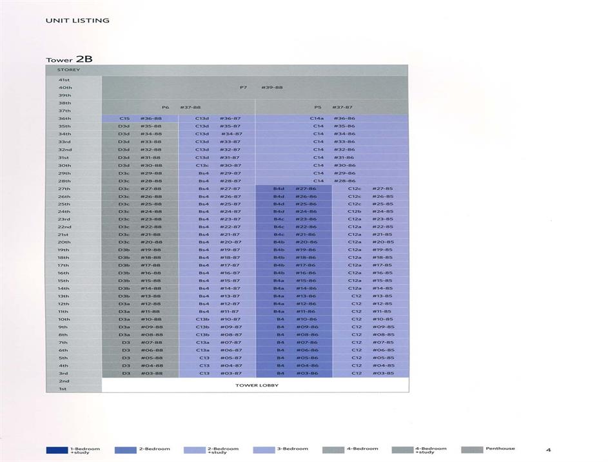This screenshot has width=608, height=462.
Task: Click the Penthouse legend color swatch
Action: pos(473,450)
